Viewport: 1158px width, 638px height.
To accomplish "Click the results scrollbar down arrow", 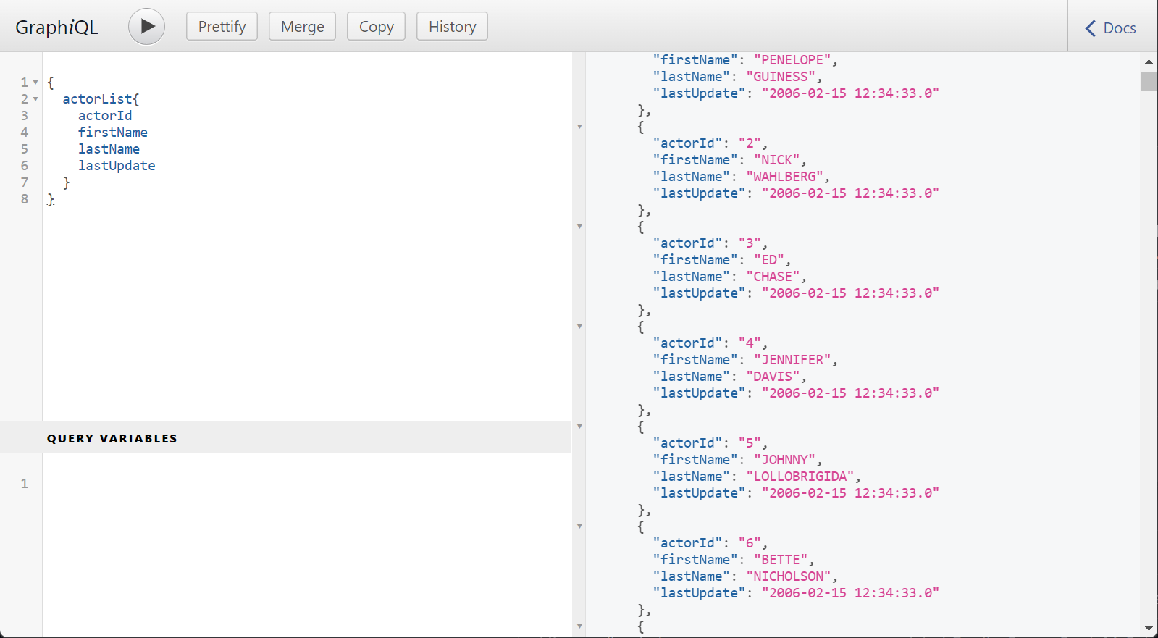I will [x=1149, y=629].
